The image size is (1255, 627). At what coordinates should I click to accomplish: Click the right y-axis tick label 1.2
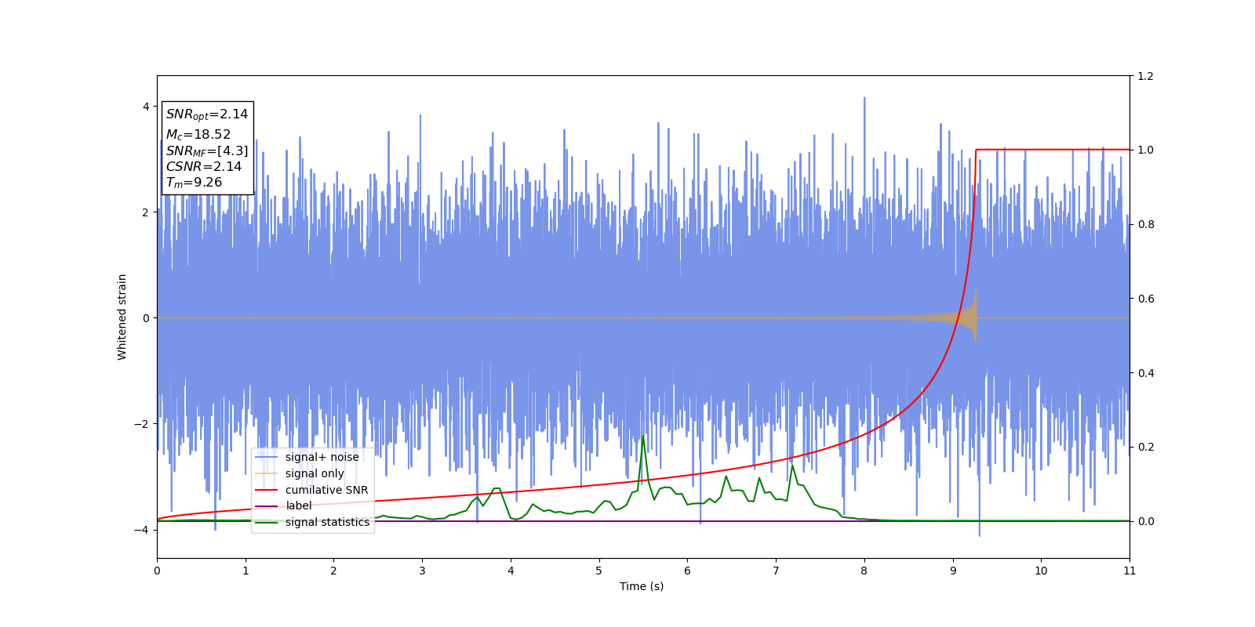[x=1146, y=76]
